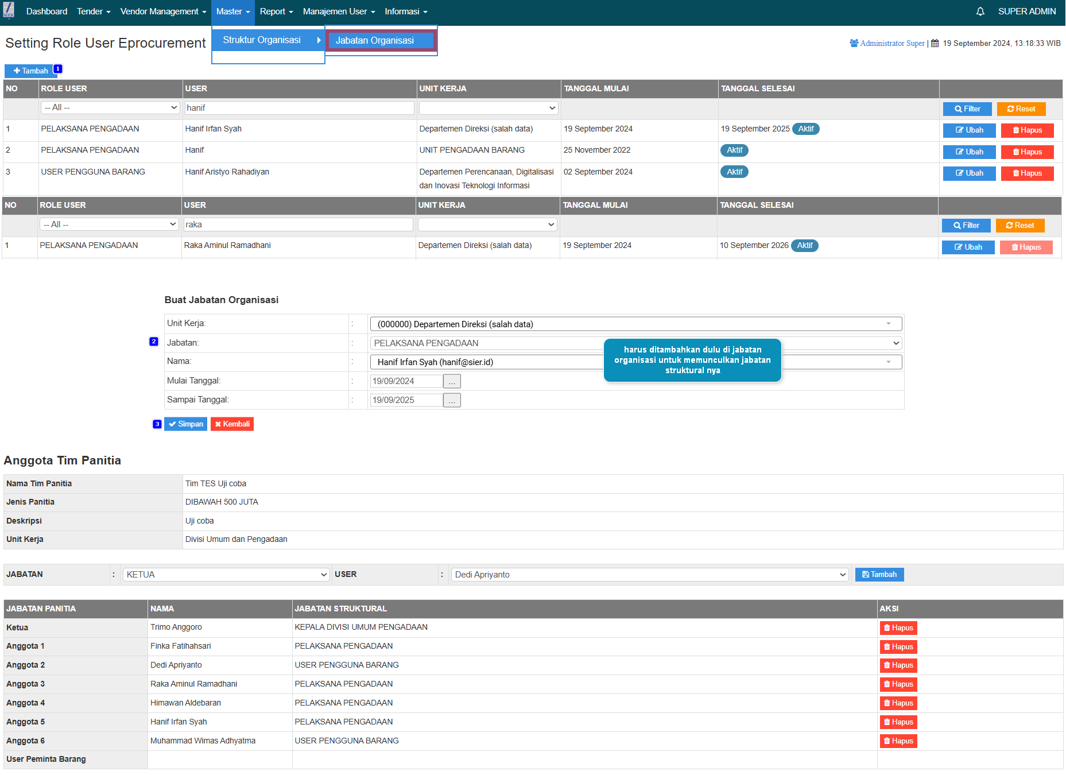
Task: Delete Trimo Anggoro from committee list
Action: (898, 628)
